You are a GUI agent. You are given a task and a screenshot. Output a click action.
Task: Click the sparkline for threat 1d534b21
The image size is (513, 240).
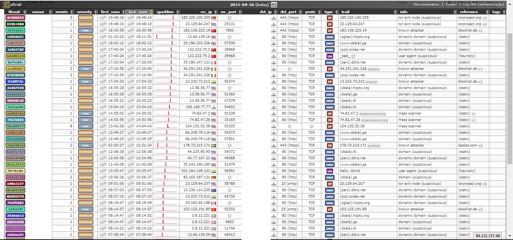[166, 37]
